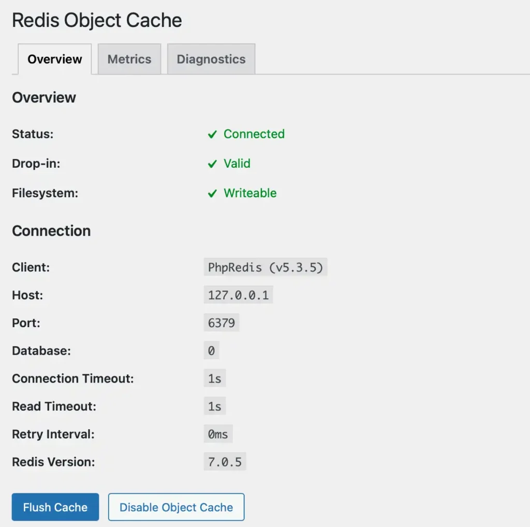Click the Connection section heading
Screen dimensions: 530x527
coord(51,231)
